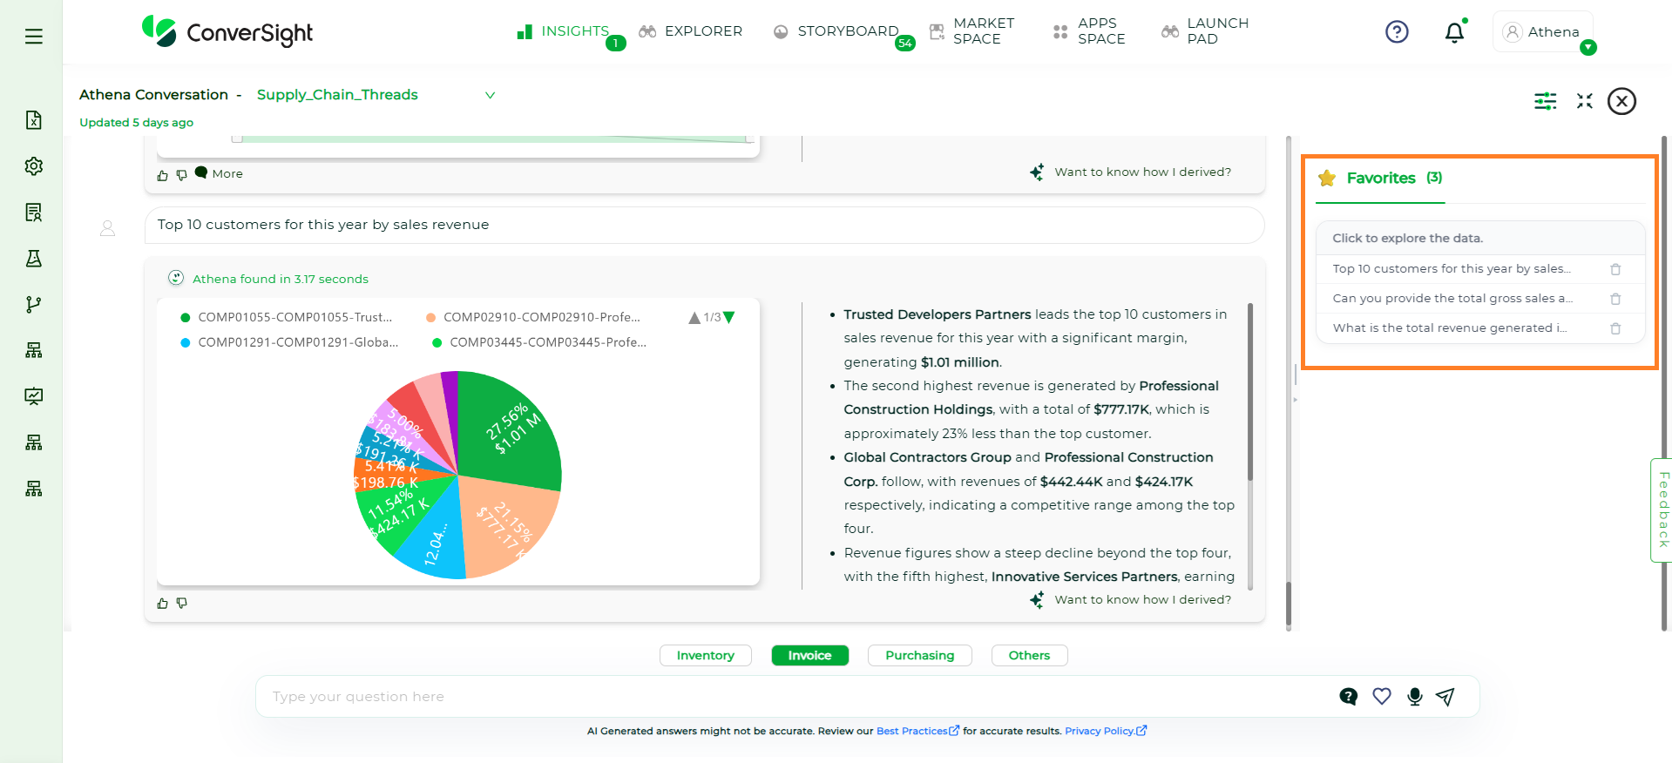Open the filter settings sliders icon
Screen dimensions: 1672x763
click(1546, 101)
